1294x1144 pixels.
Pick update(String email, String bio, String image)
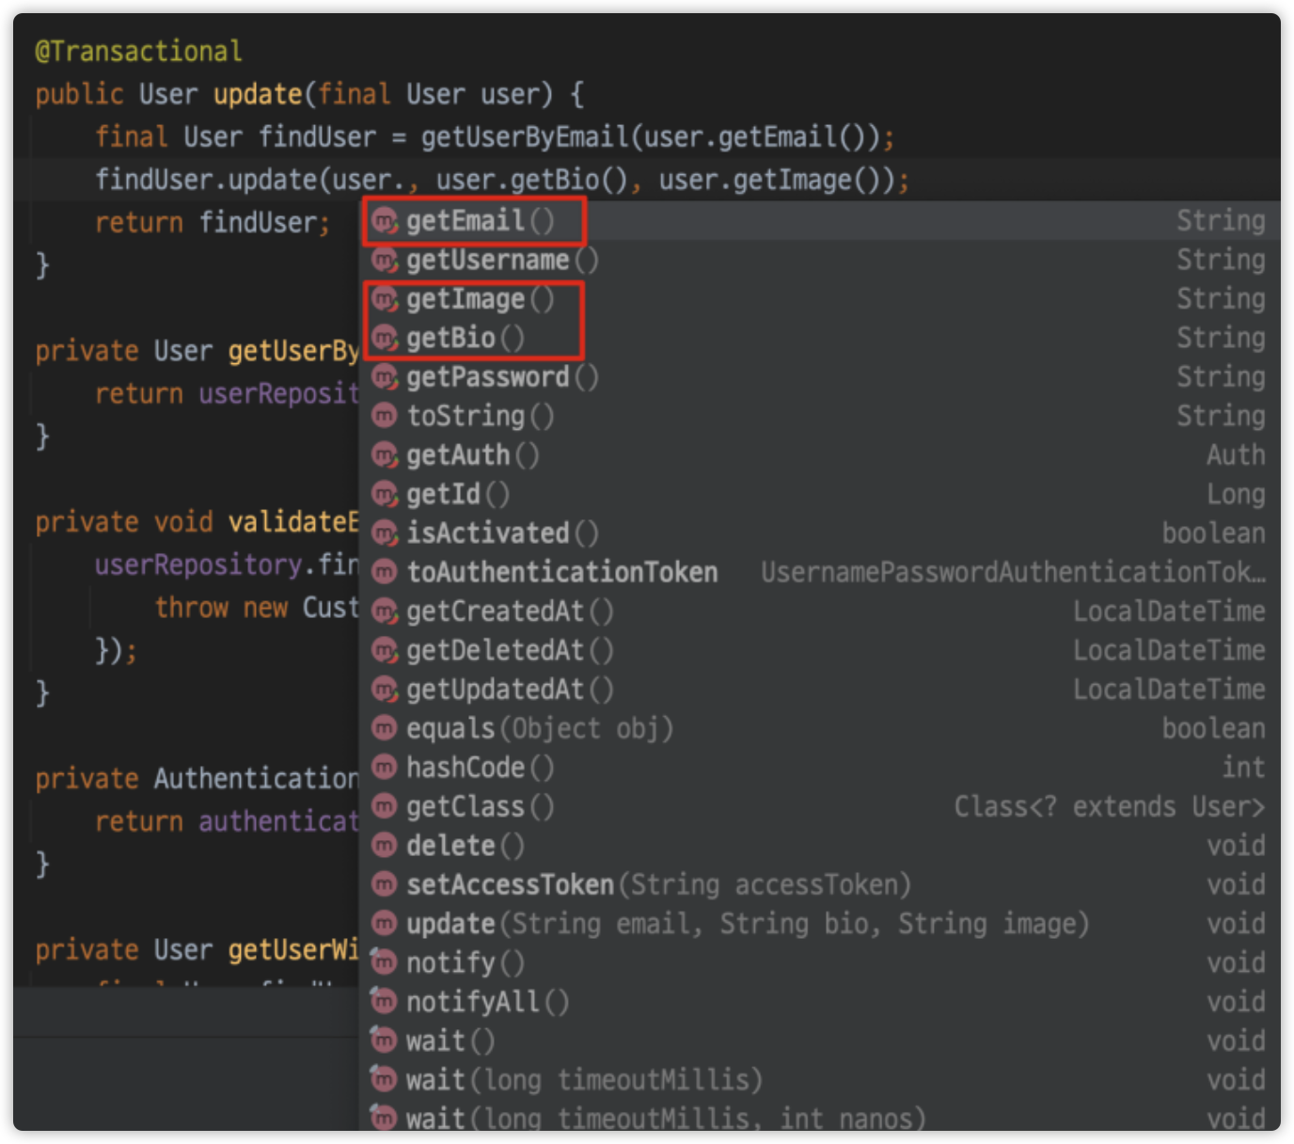tap(747, 924)
